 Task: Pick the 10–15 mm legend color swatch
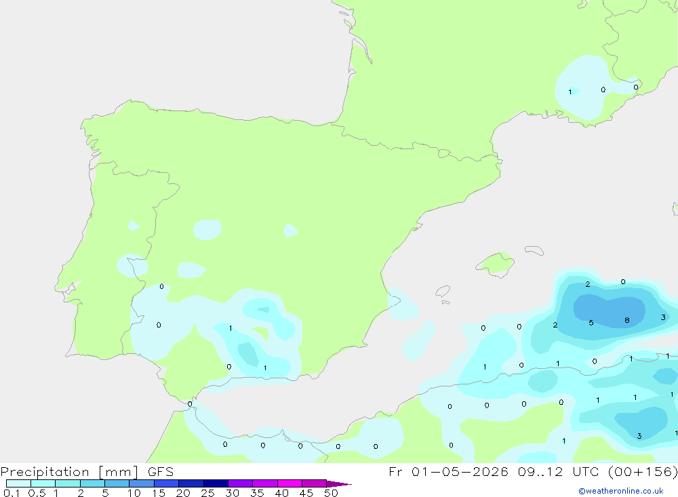click(x=142, y=483)
